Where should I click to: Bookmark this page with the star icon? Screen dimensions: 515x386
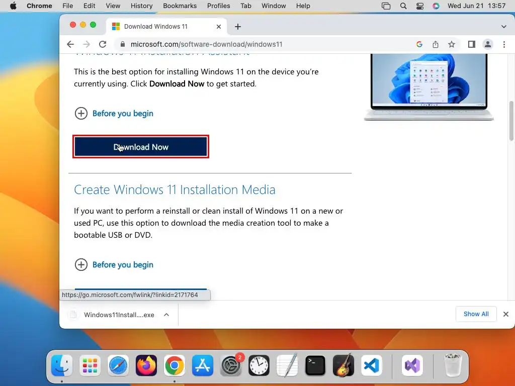pos(452,44)
